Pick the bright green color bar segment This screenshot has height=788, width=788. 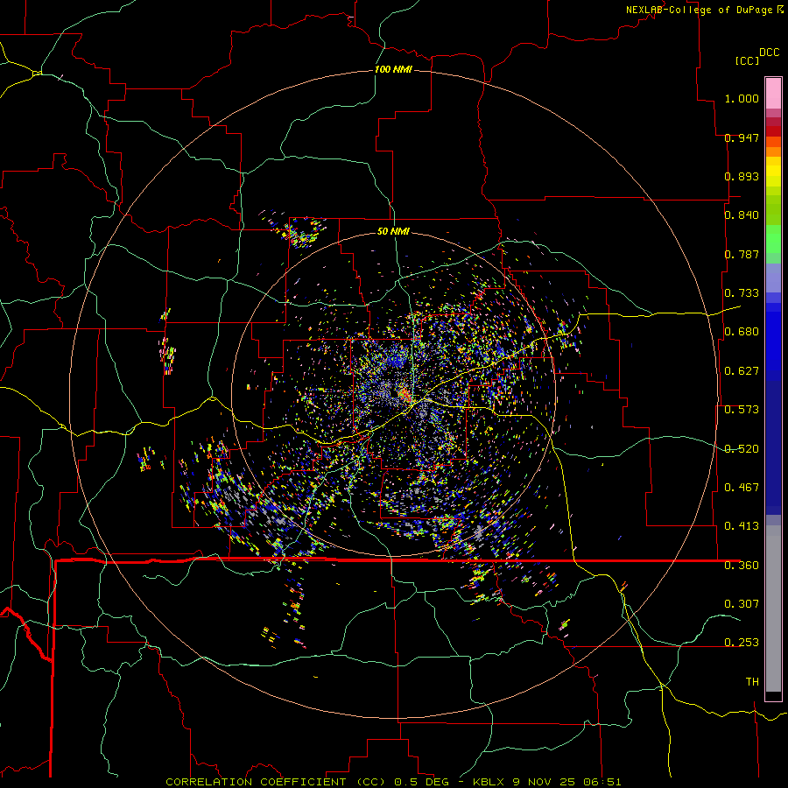pyautogui.click(x=773, y=239)
